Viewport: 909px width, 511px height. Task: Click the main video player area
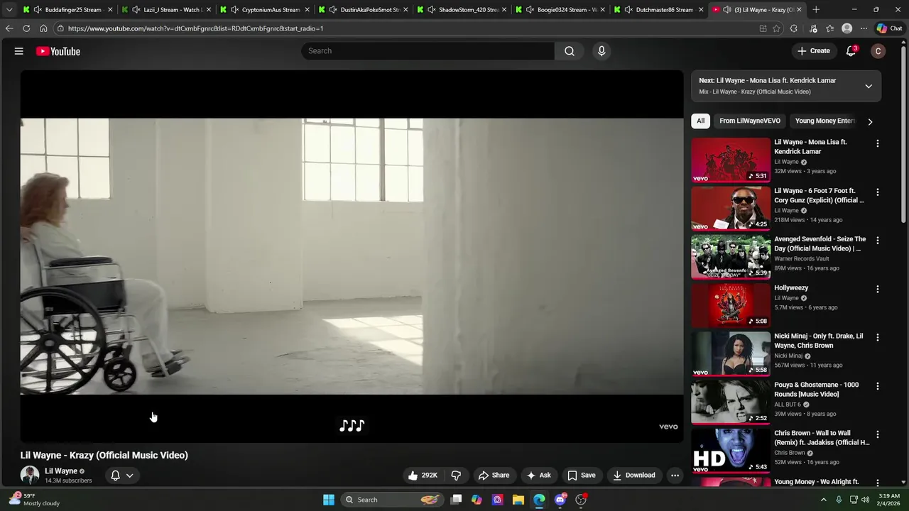352,256
